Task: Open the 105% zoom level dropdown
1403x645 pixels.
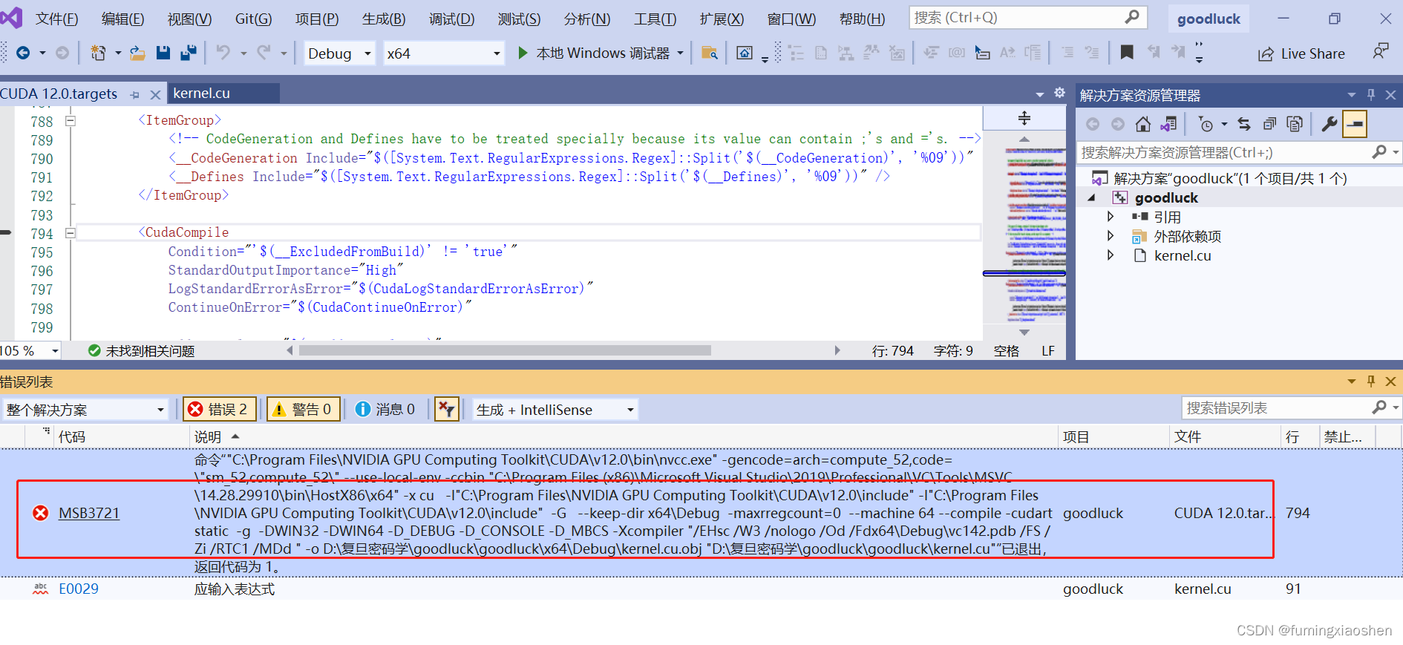Action: 55,350
